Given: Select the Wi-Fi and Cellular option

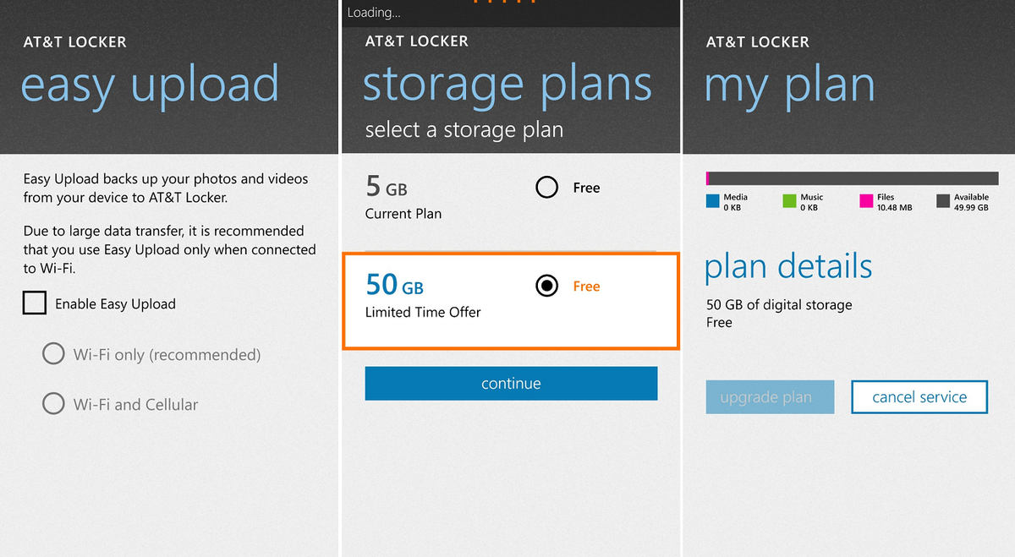Looking at the screenshot, I should (53, 404).
